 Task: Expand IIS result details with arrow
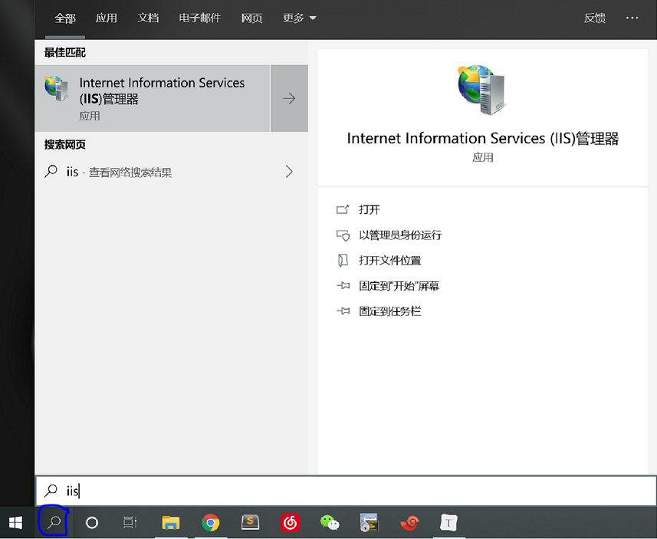[x=289, y=98]
